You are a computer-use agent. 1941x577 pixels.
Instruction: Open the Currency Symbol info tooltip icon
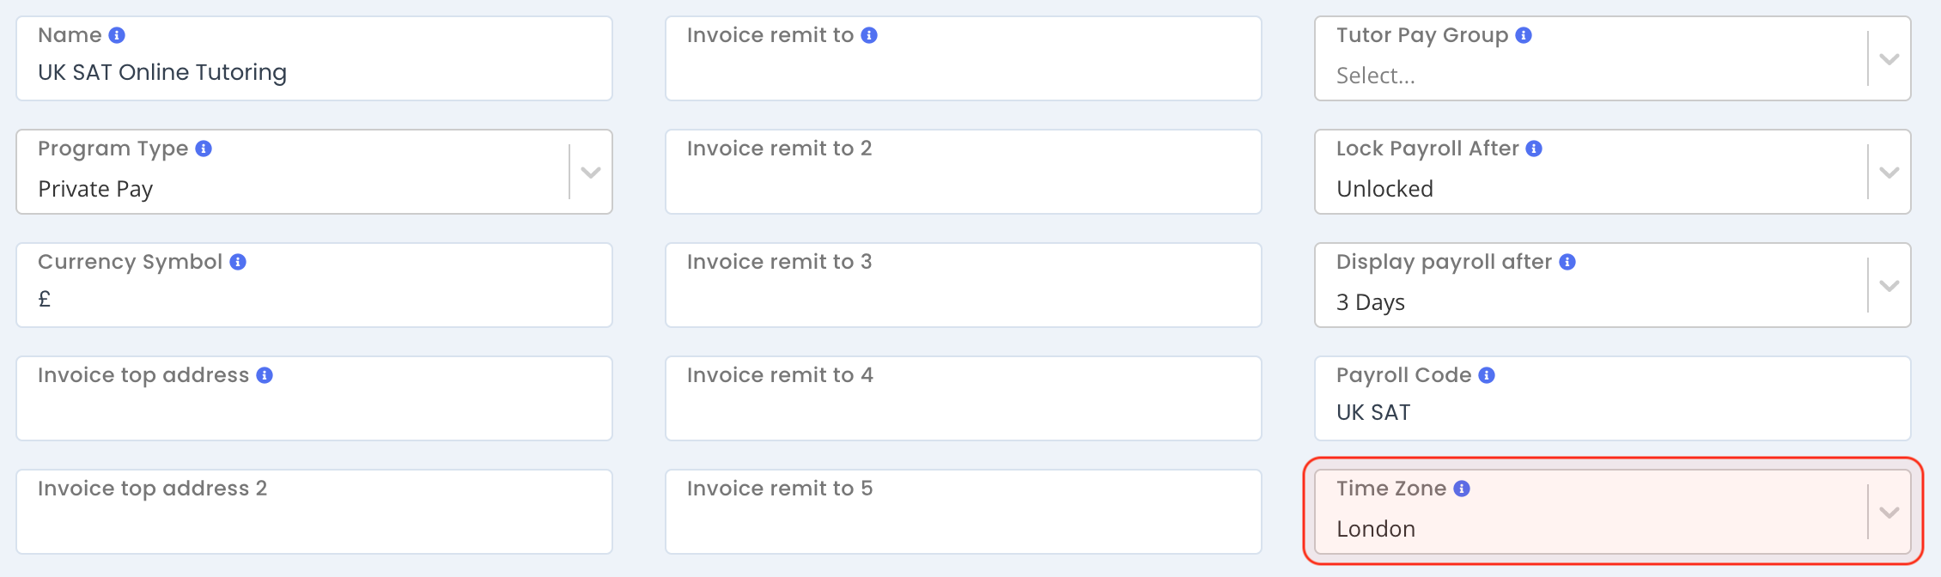(x=238, y=262)
